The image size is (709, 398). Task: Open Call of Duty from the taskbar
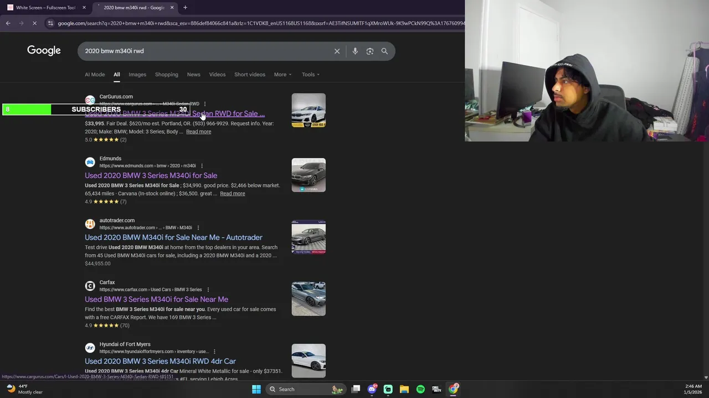pyautogui.click(x=436, y=389)
